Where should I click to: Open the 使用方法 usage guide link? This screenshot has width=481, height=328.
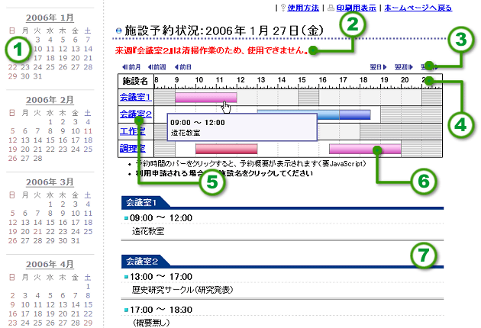coord(303,7)
